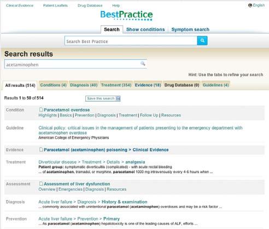Click document icon beside Assessment of liver dysfunction
Screen dimensions: 269x229
(x=41, y=184)
